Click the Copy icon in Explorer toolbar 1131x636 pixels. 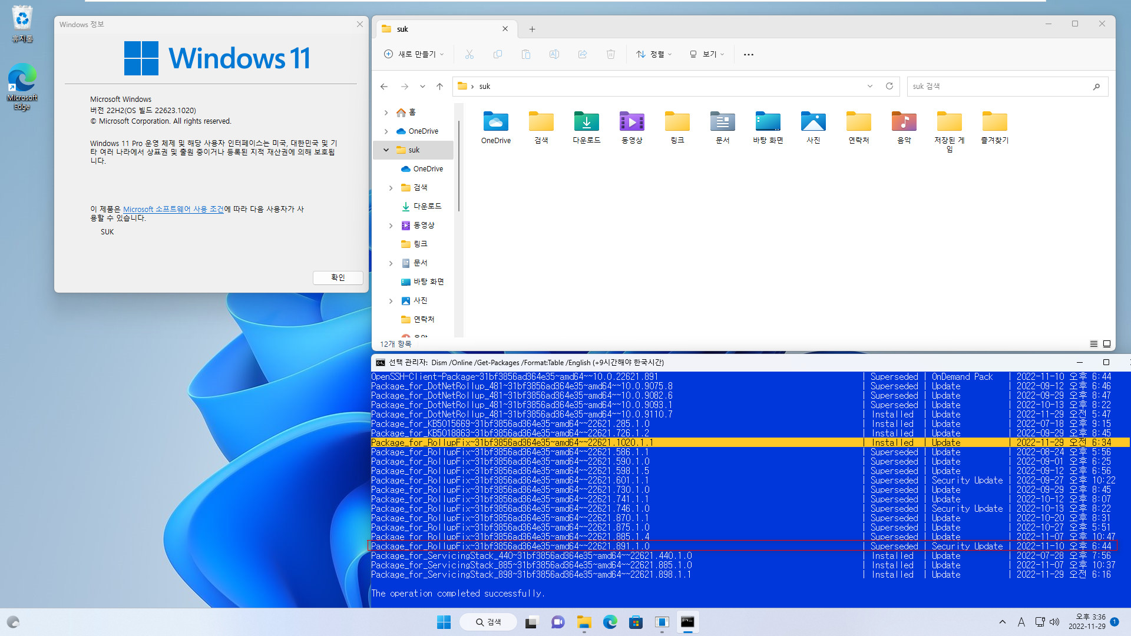coord(497,54)
